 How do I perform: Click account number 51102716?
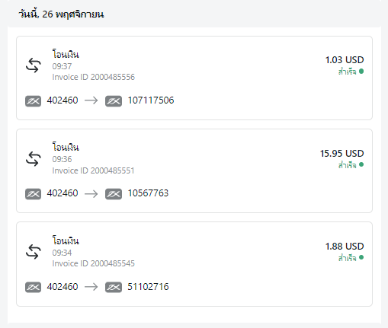(148, 287)
